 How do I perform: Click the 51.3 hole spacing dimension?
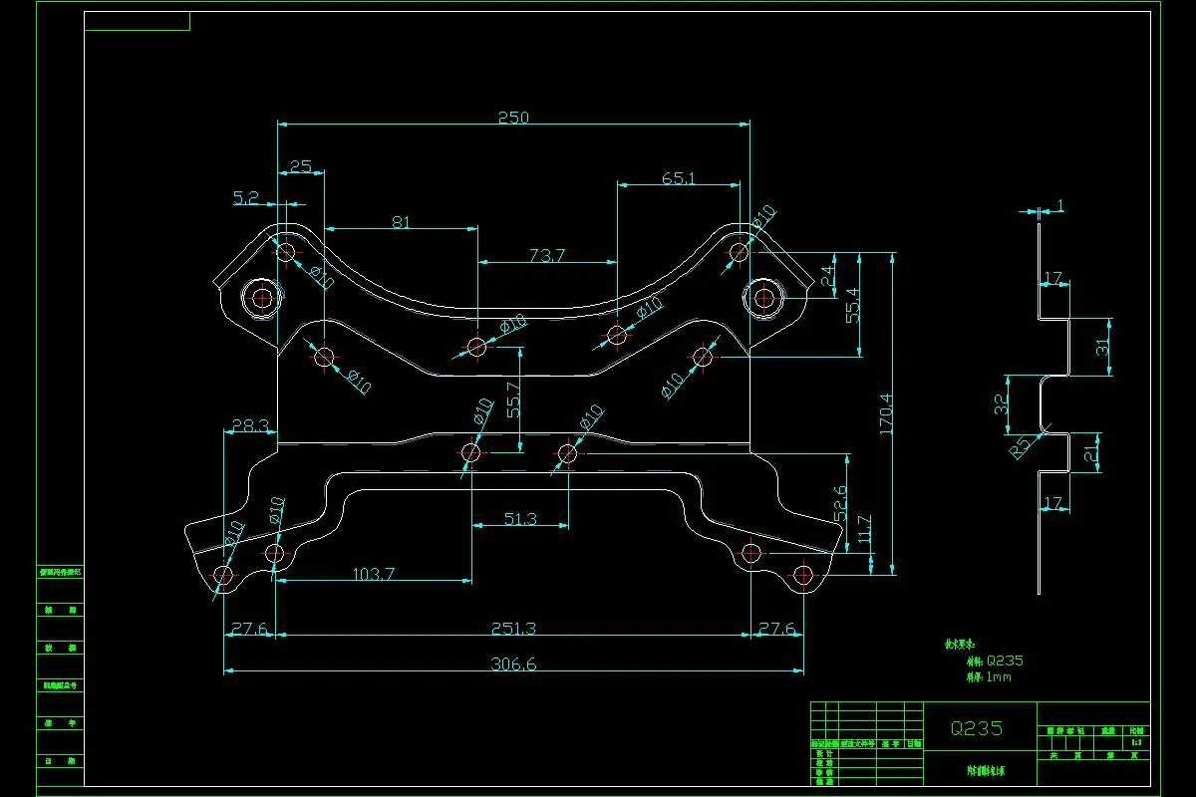(520, 519)
